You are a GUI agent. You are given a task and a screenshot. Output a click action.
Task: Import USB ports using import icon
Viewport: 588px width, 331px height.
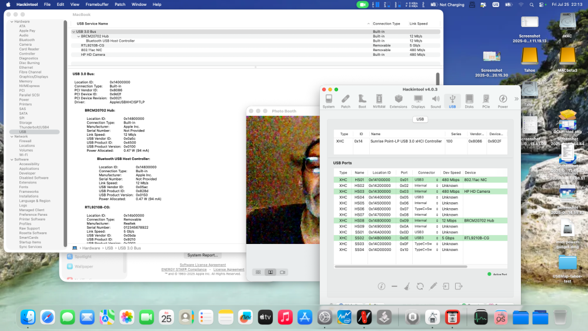pyautogui.click(x=446, y=286)
